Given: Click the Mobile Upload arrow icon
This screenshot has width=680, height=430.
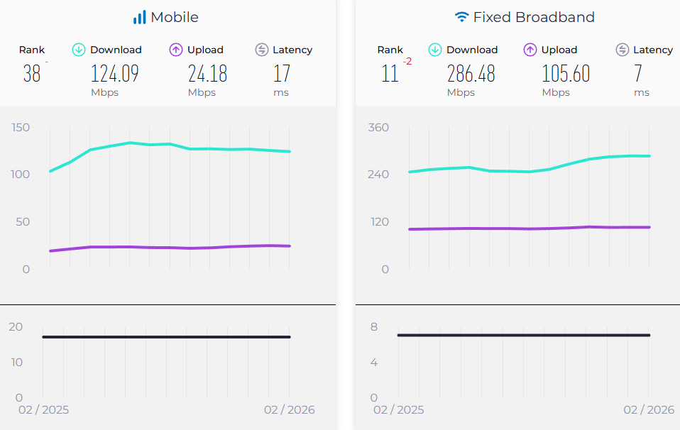Looking at the screenshot, I should click(x=176, y=50).
